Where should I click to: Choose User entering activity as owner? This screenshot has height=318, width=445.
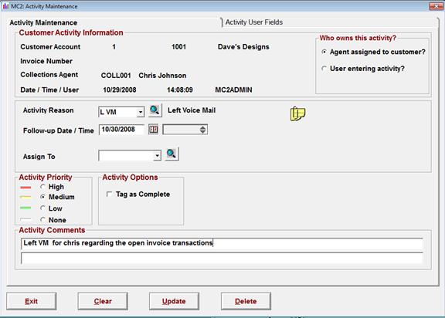[324, 68]
